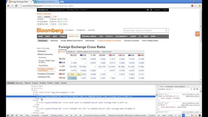Screen dimensions: 208x117
Task: Switch to the DevTools Console tab
Action: click(64, 83)
